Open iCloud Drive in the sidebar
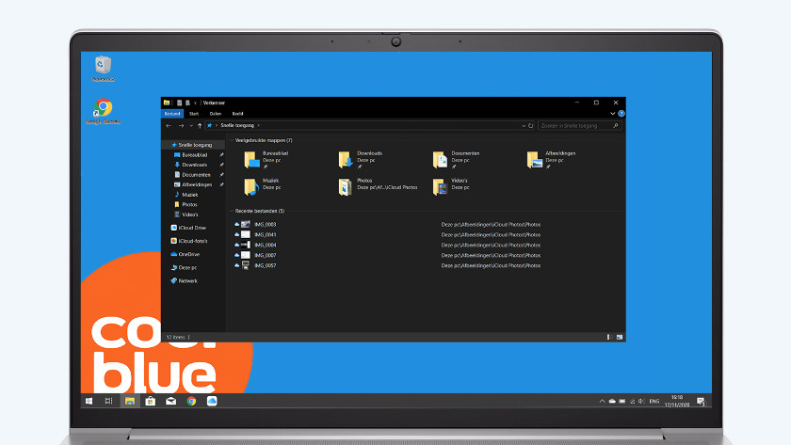The width and height of the screenshot is (791, 445). (x=192, y=228)
